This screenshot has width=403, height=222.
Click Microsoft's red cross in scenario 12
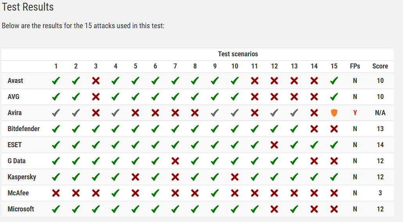[x=274, y=209]
